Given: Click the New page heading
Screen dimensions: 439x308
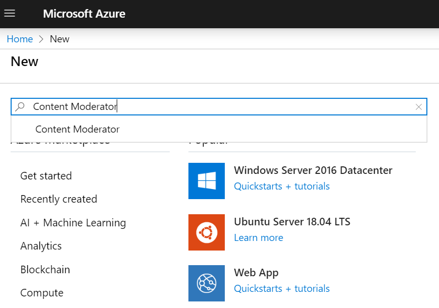Looking at the screenshot, I should [x=24, y=61].
